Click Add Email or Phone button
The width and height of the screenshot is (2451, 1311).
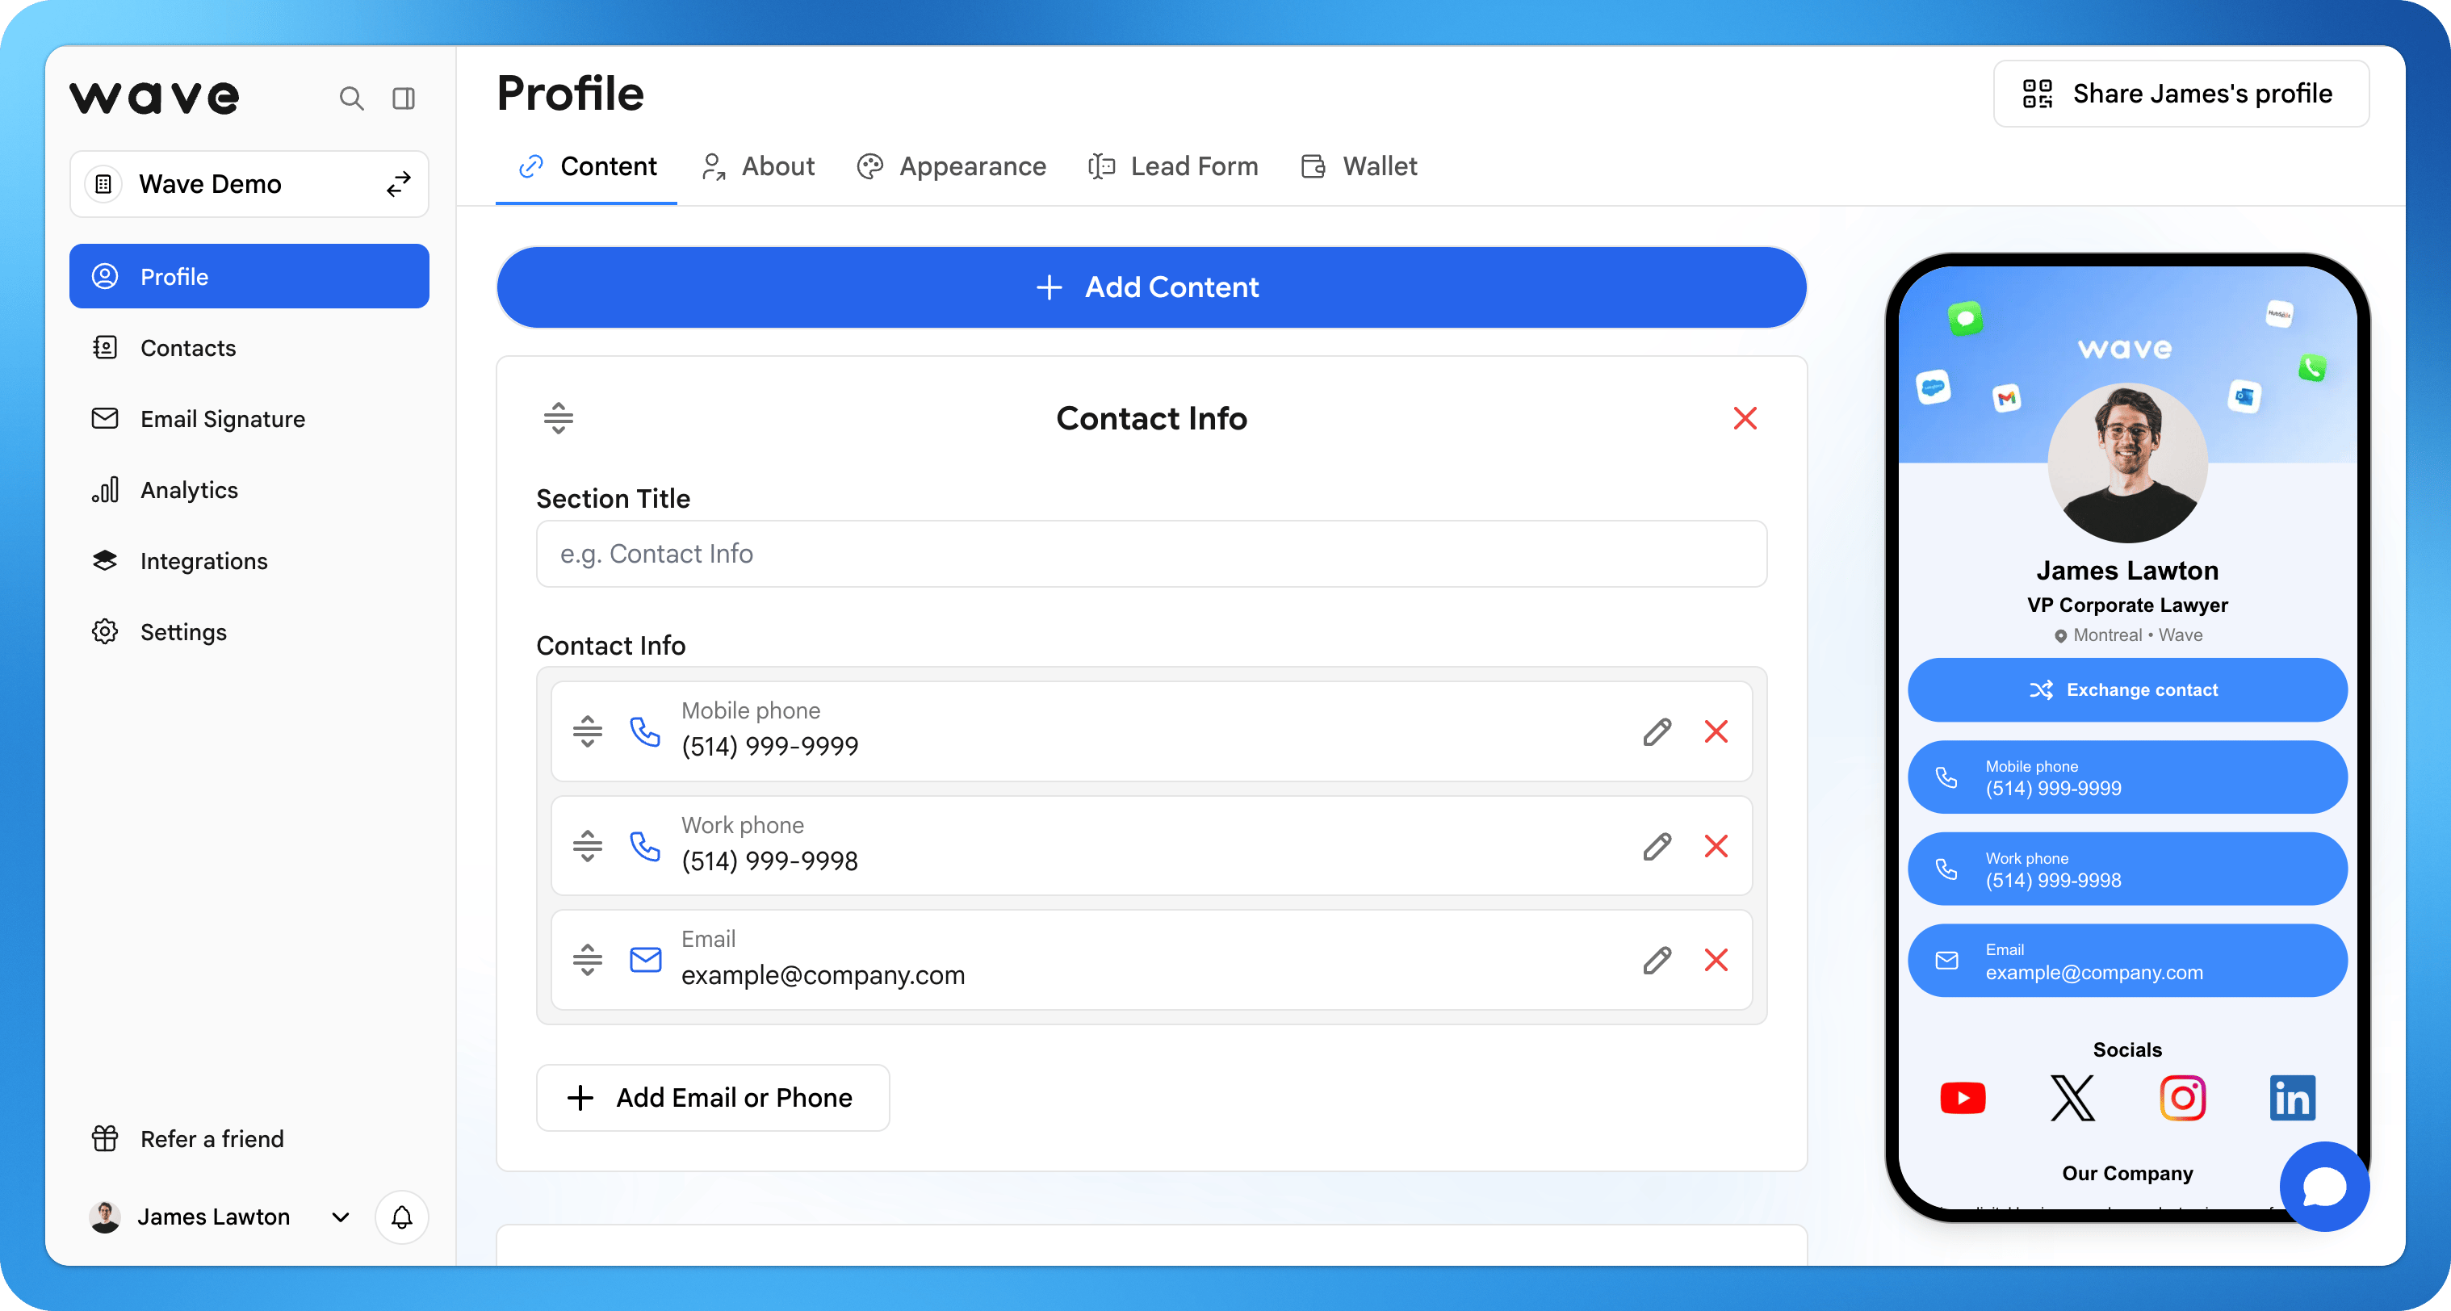713,1098
